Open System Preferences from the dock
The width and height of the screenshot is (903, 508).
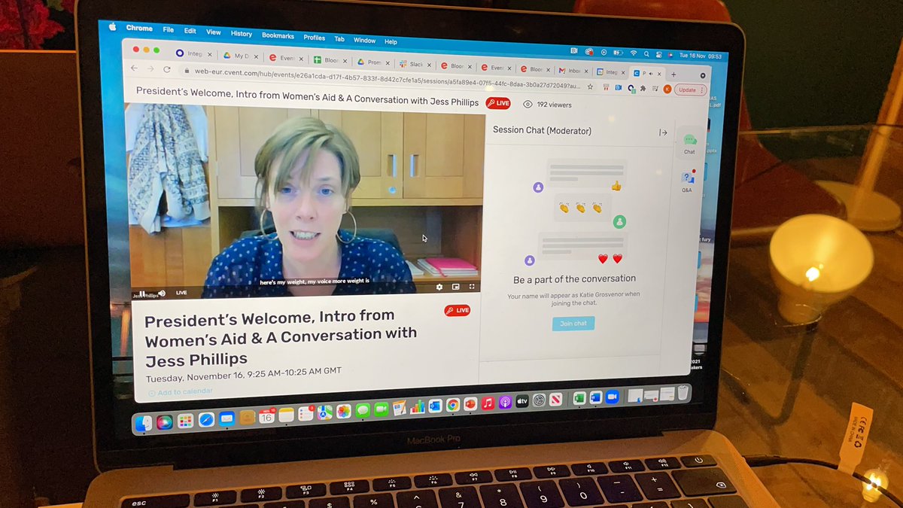tap(539, 400)
